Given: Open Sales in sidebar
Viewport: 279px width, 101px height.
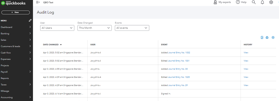Looking at the screenshot, I should tap(3, 40).
